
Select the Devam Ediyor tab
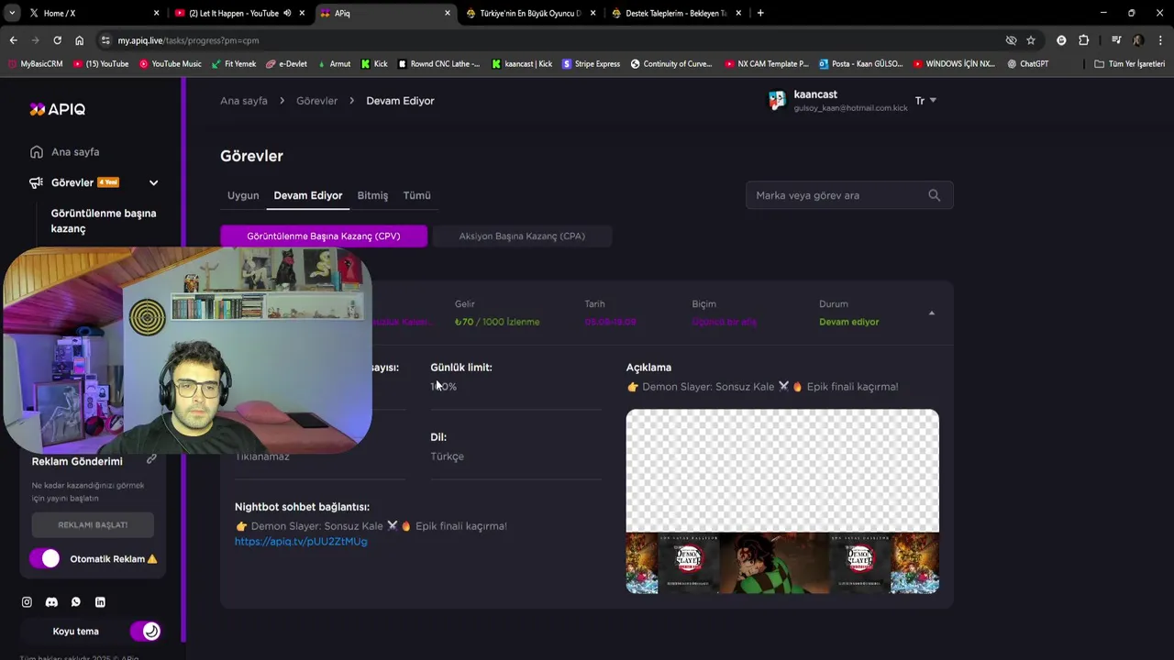308,195
